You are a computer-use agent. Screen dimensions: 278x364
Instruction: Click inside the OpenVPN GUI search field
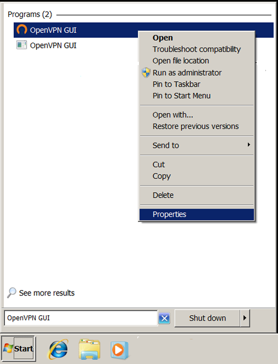[81, 318]
